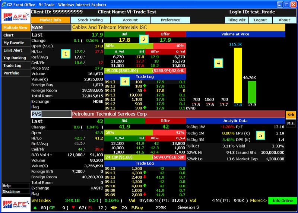Click the Session 2 status text
The image size is (298, 213).
click(x=188, y=207)
